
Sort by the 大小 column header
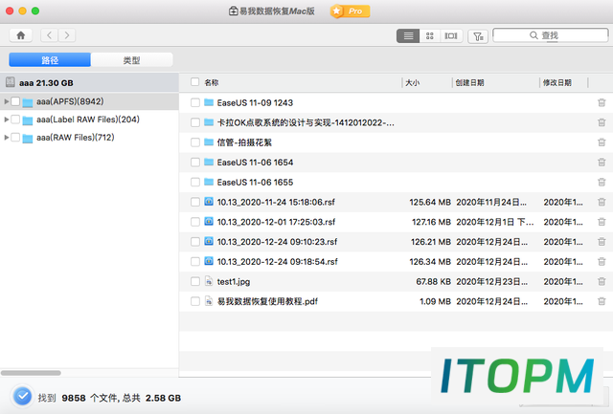(x=413, y=83)
